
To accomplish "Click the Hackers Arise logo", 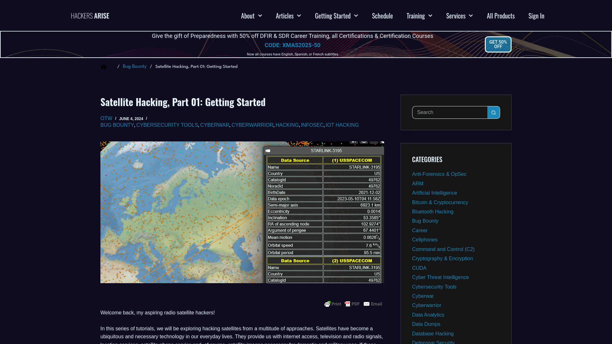I will (x=90, y=15).
